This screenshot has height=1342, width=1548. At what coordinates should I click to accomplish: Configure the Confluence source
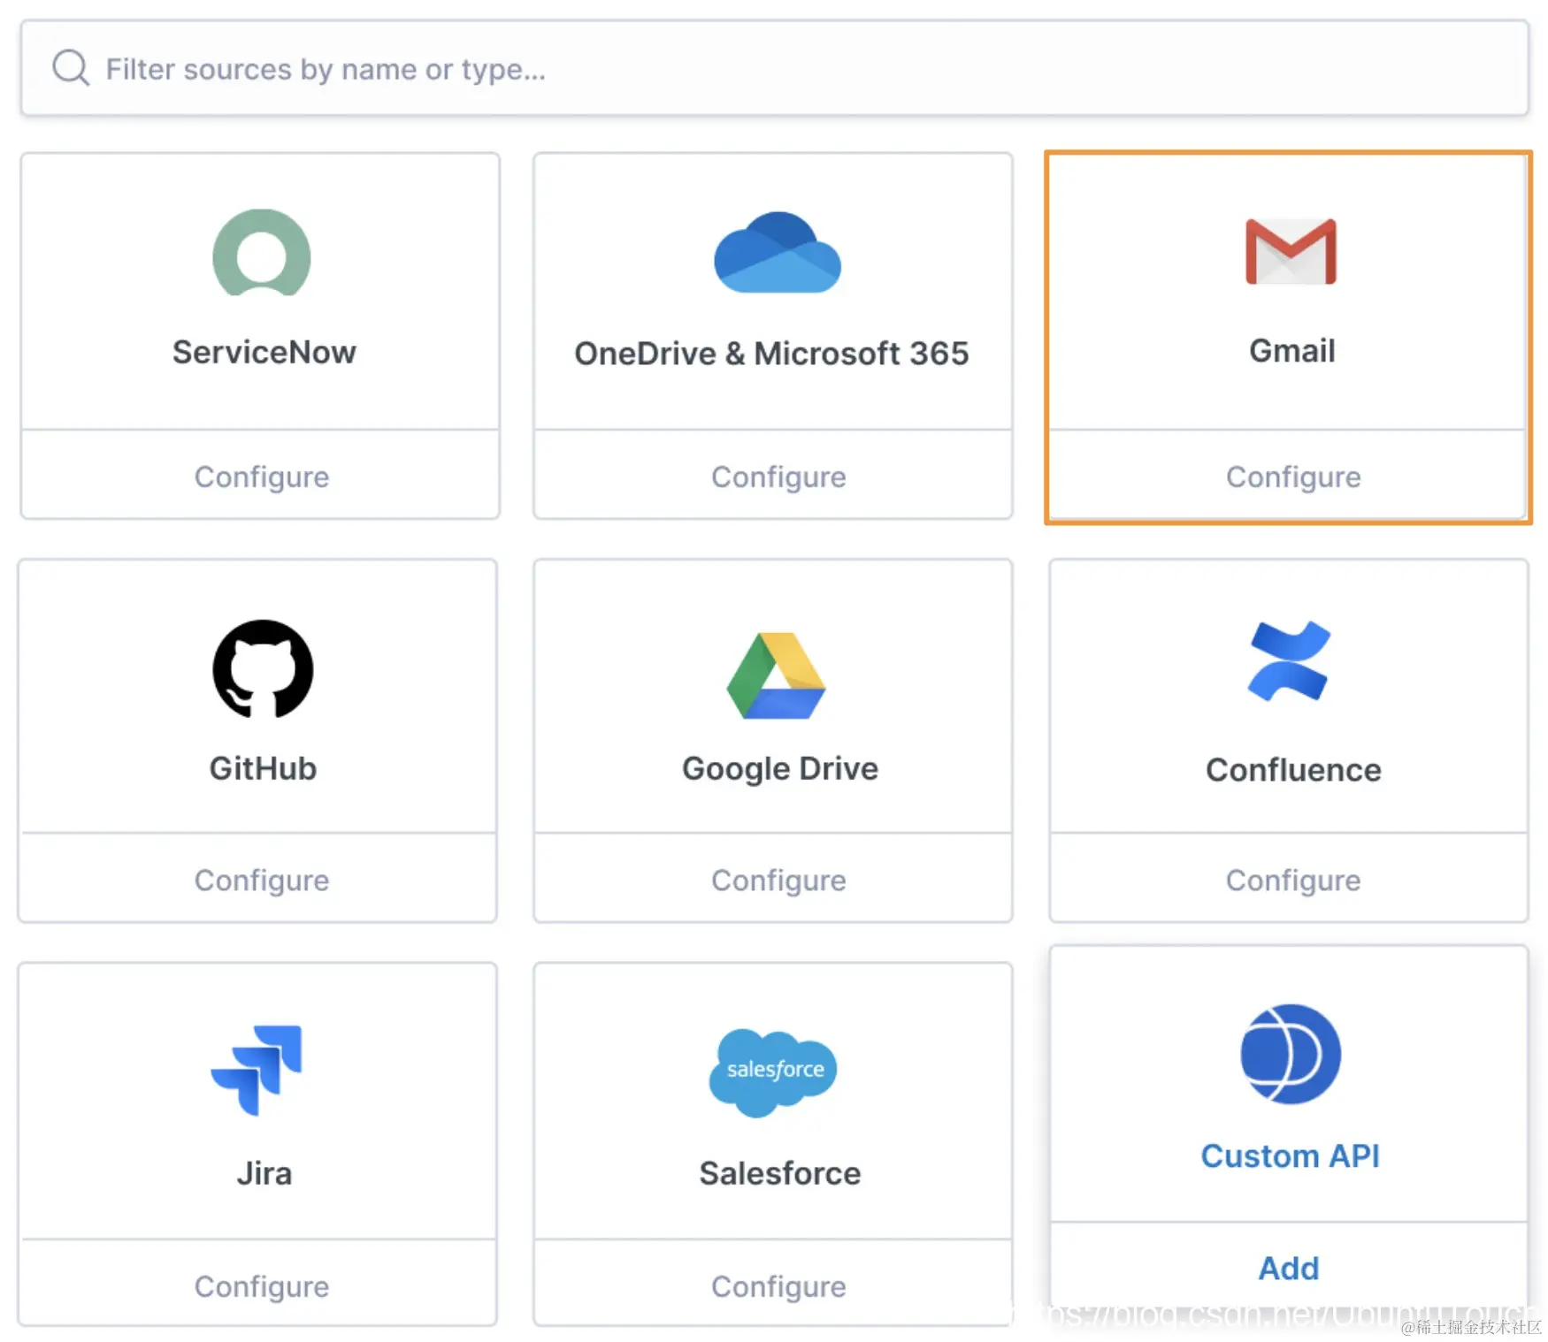pos(1292,880)
